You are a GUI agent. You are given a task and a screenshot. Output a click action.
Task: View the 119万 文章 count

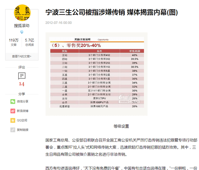(x=14, y=42)
